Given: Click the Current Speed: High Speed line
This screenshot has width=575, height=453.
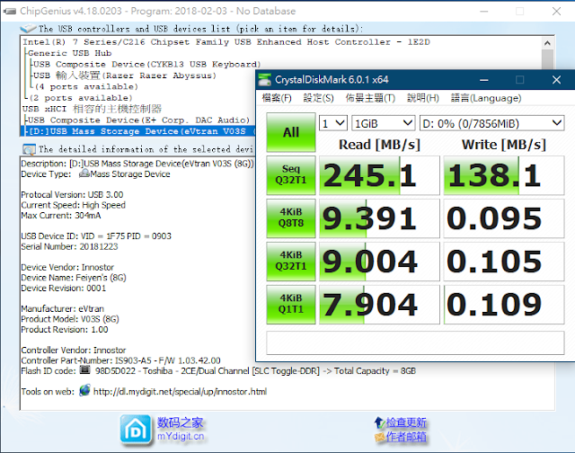Looking at the screenshot, I should [x=73, y=205].
